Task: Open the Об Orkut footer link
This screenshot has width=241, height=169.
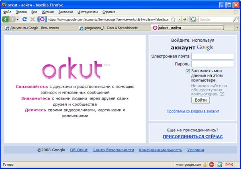Action: click(79, 150)
